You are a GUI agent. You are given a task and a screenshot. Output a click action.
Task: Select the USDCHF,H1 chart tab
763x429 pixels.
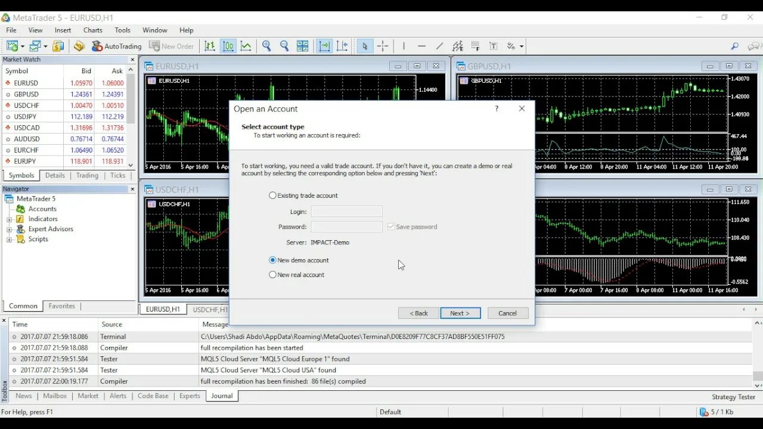(x=210, y=310)
